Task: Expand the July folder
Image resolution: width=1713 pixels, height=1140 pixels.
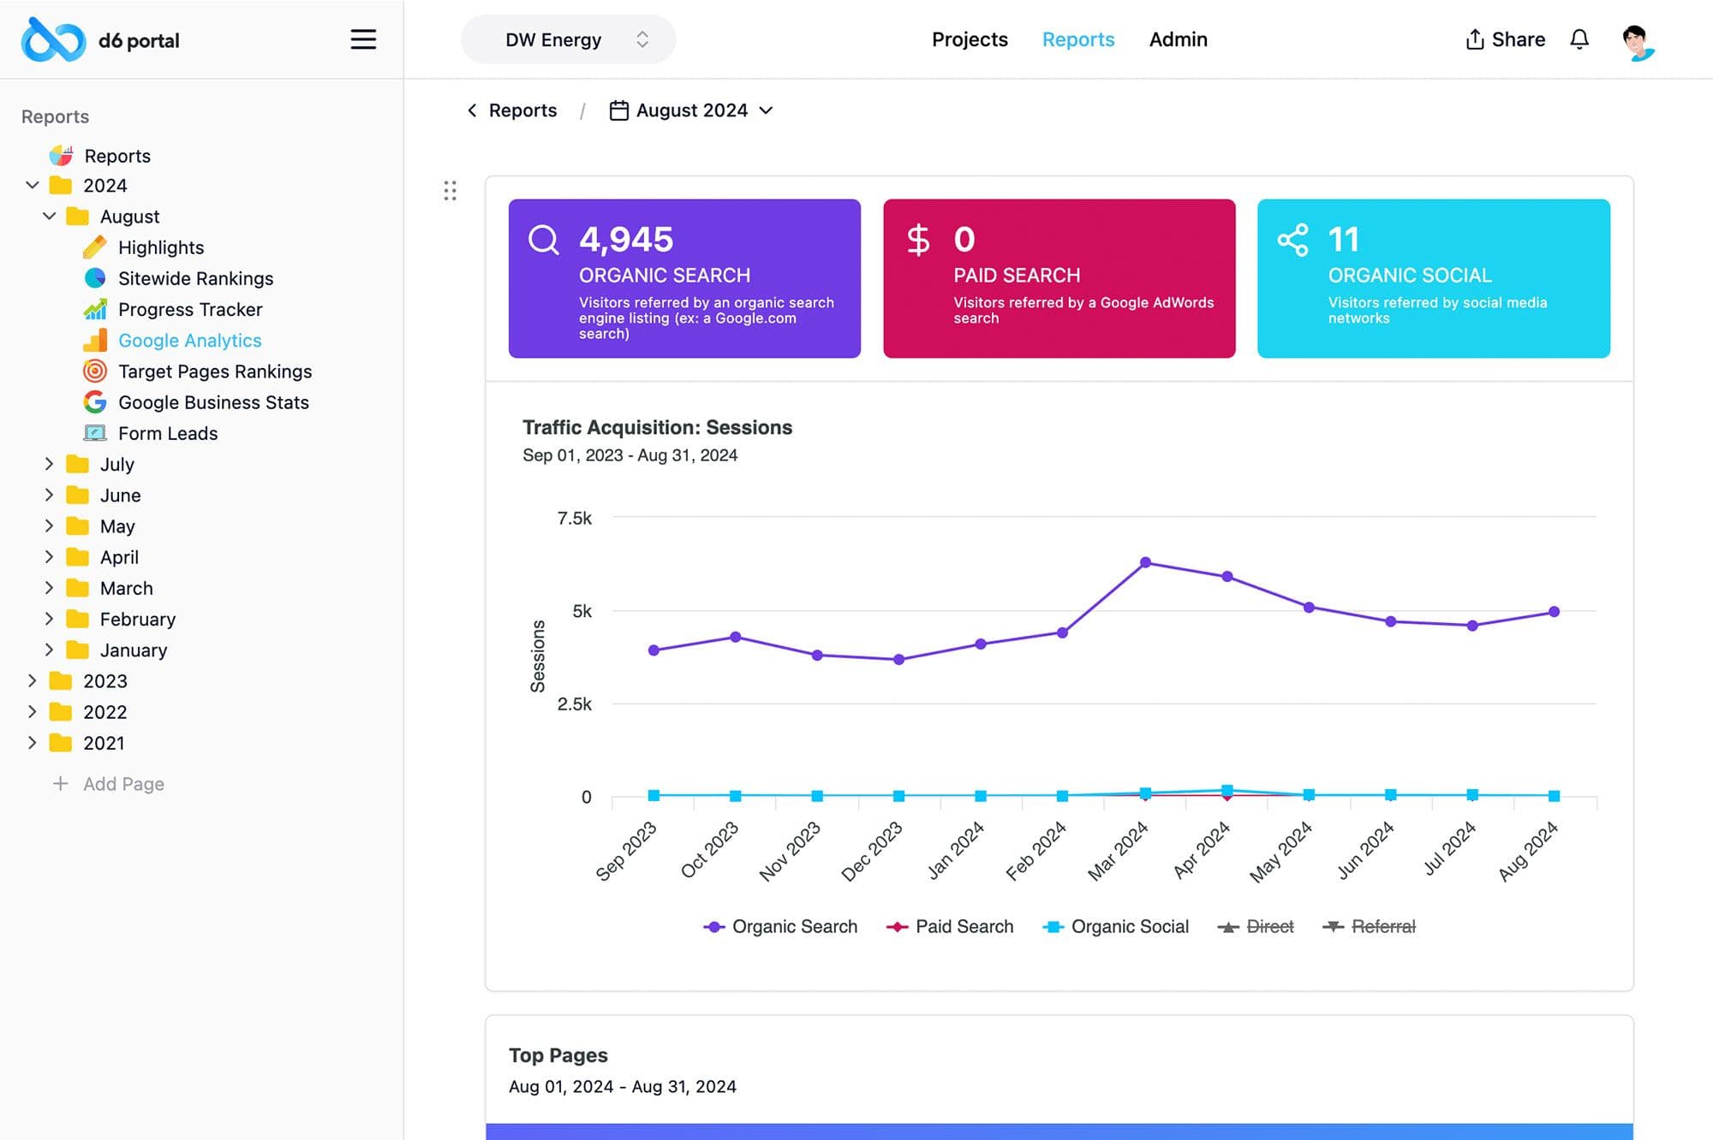Action: click(x=49, y=464)
